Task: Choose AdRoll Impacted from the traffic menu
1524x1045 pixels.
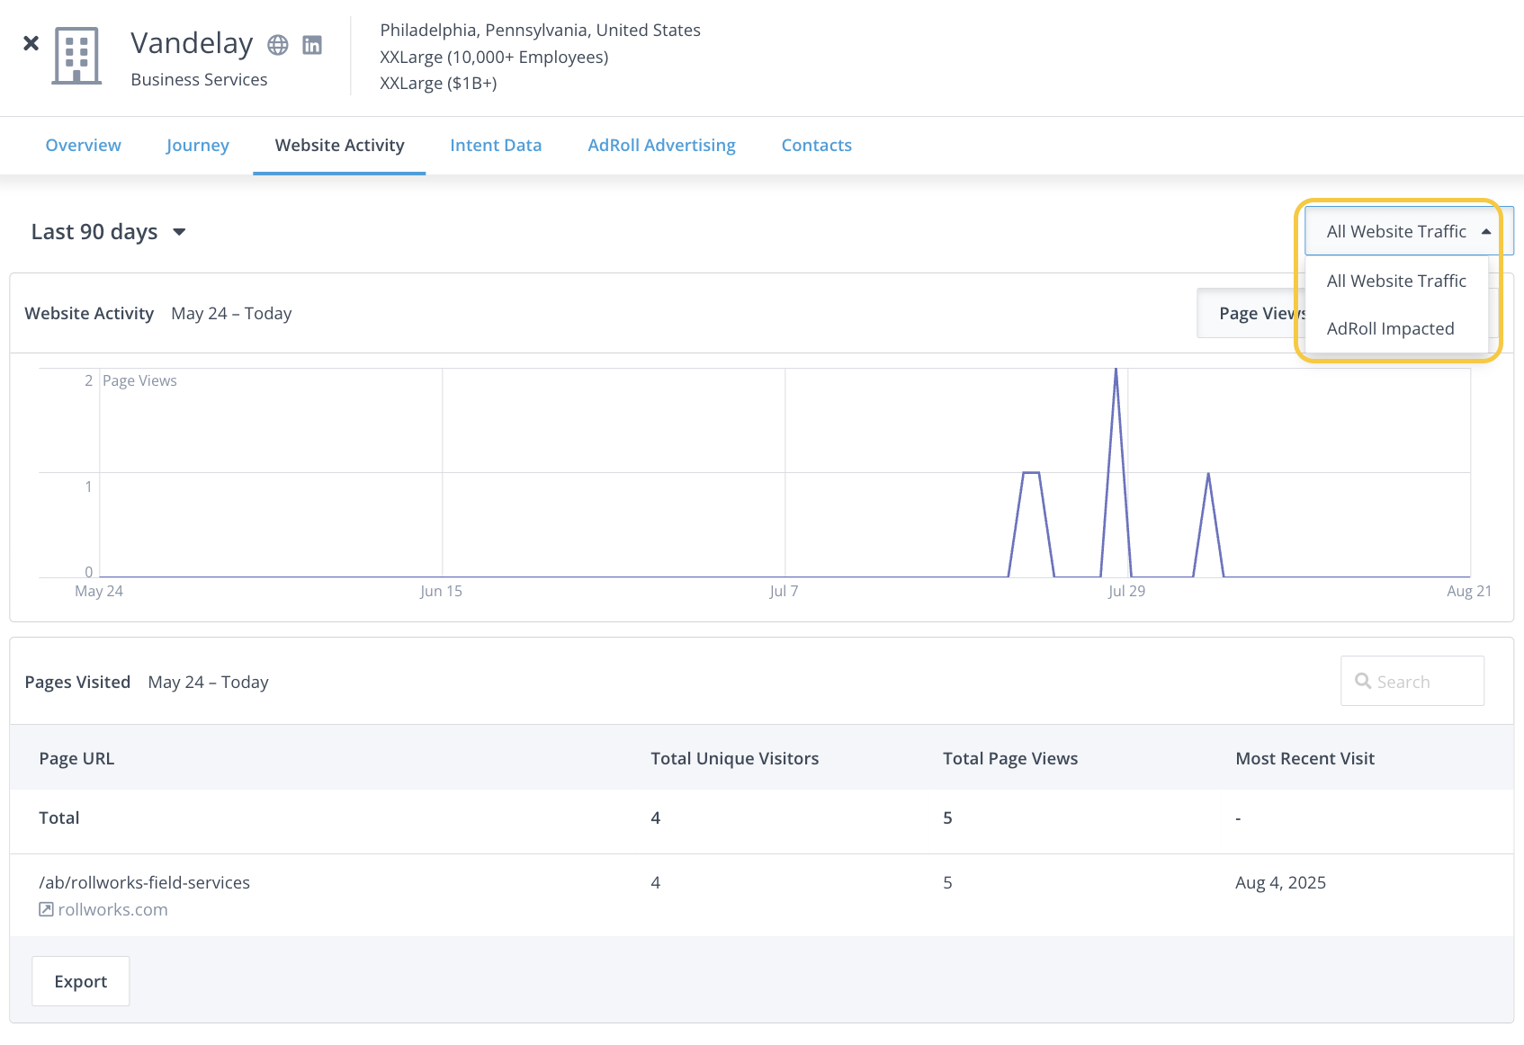Action: click(x=1390, y=329)
